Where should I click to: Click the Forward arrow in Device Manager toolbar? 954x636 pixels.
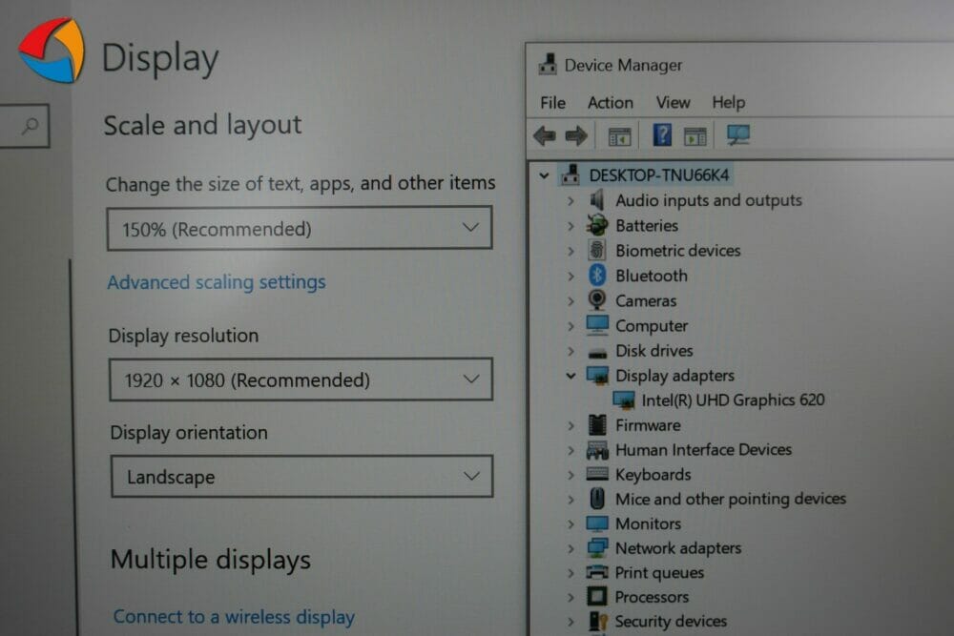coord(575,135)
